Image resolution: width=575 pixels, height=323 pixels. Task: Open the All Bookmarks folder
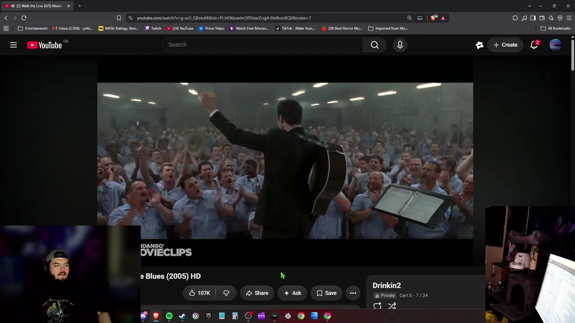tap(556, 28)
